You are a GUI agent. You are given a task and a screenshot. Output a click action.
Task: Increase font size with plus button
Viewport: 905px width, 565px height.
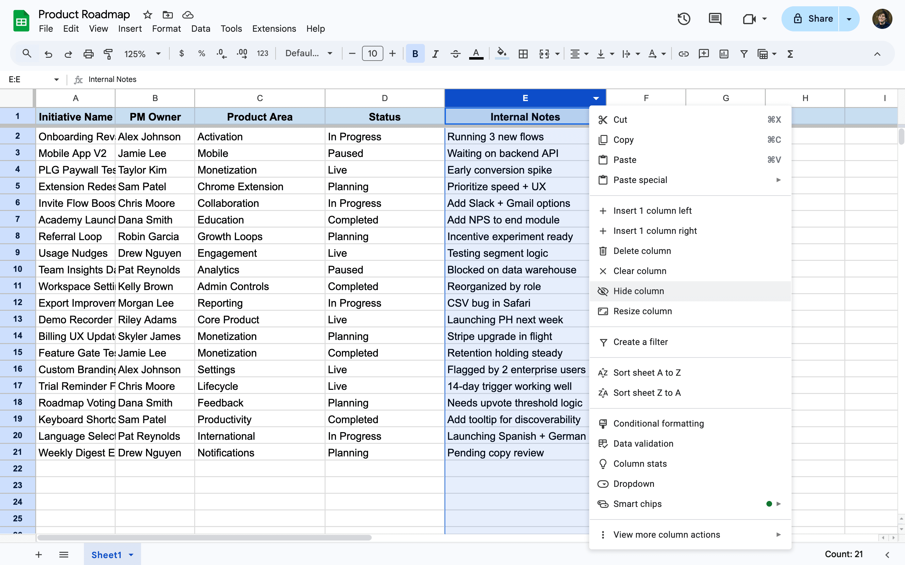pos(392,54)
